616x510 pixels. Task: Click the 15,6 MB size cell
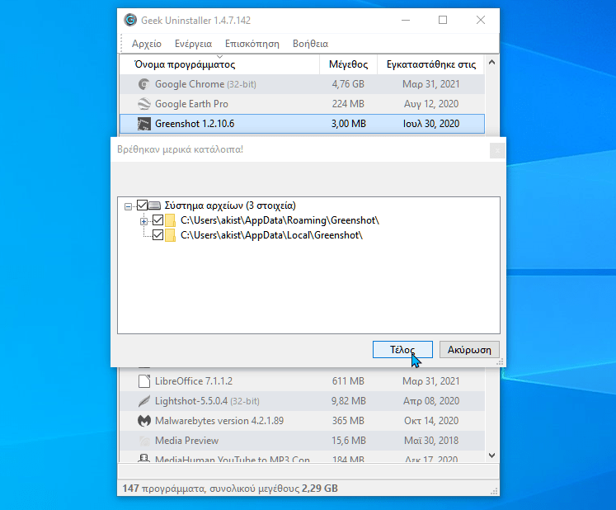pyautogui.click(x=349, y=441)
